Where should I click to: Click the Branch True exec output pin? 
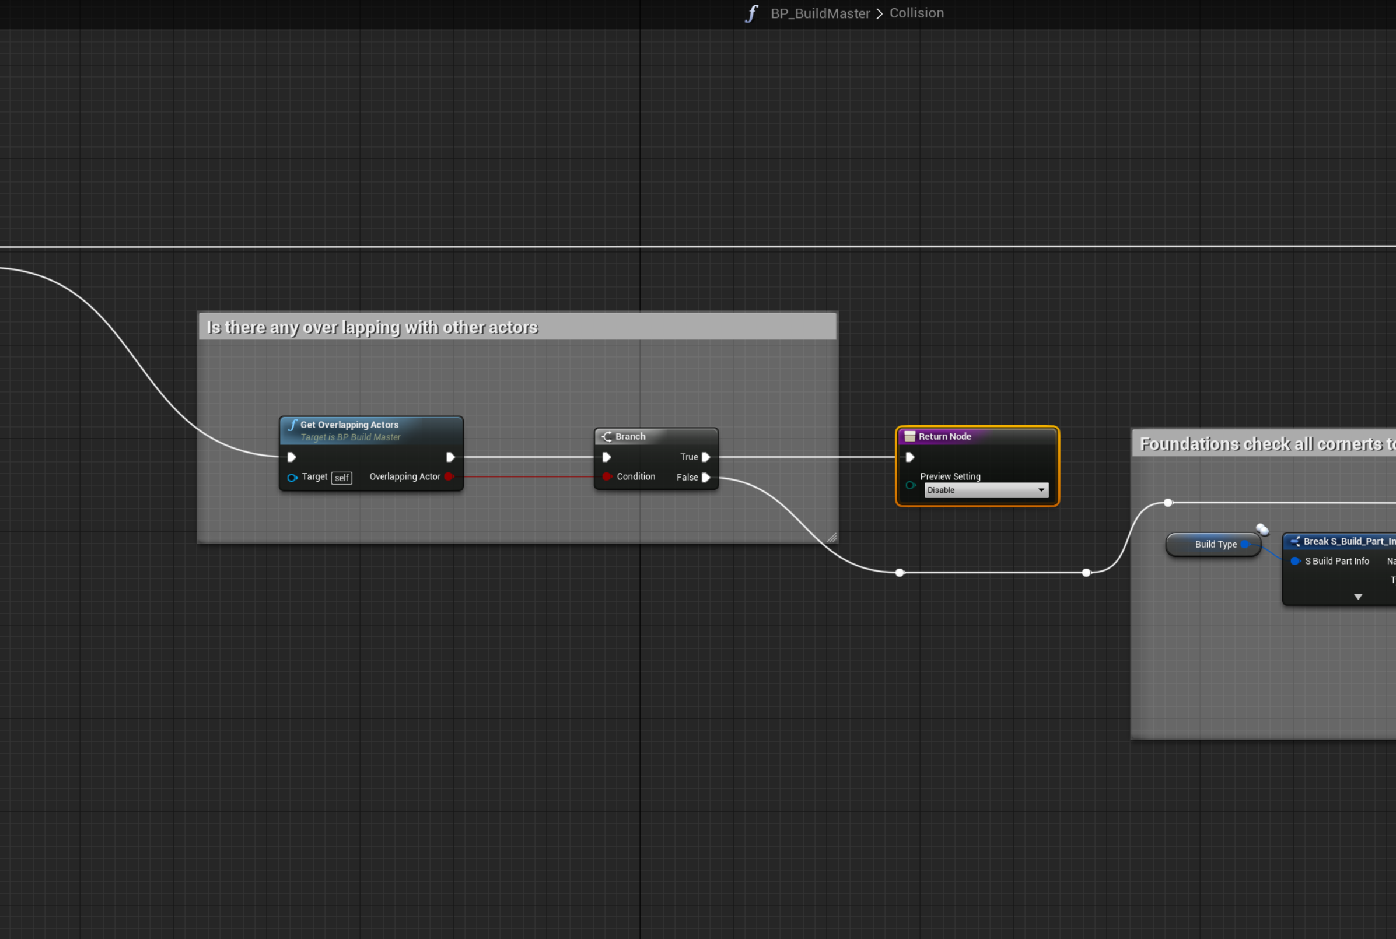tap(706, 457)
